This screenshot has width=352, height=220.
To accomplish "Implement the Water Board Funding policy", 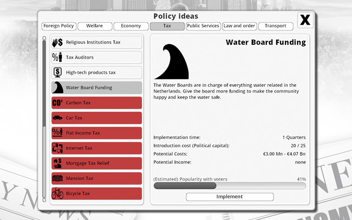I will pyautogui.click(x=230, y=197).
